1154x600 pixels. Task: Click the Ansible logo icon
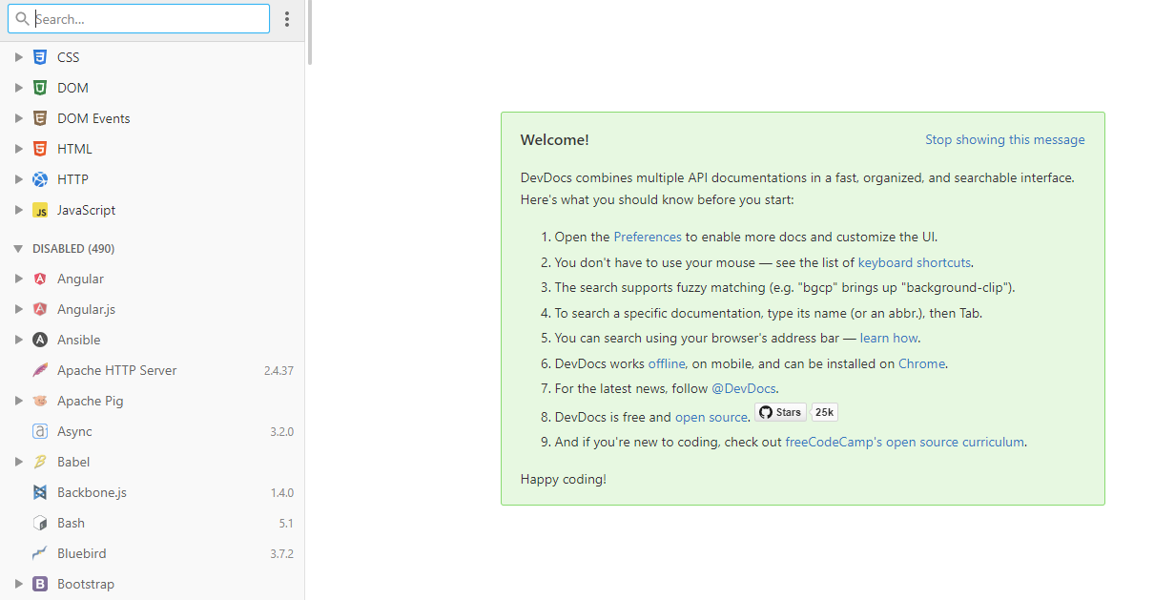[x=40, y=340]
